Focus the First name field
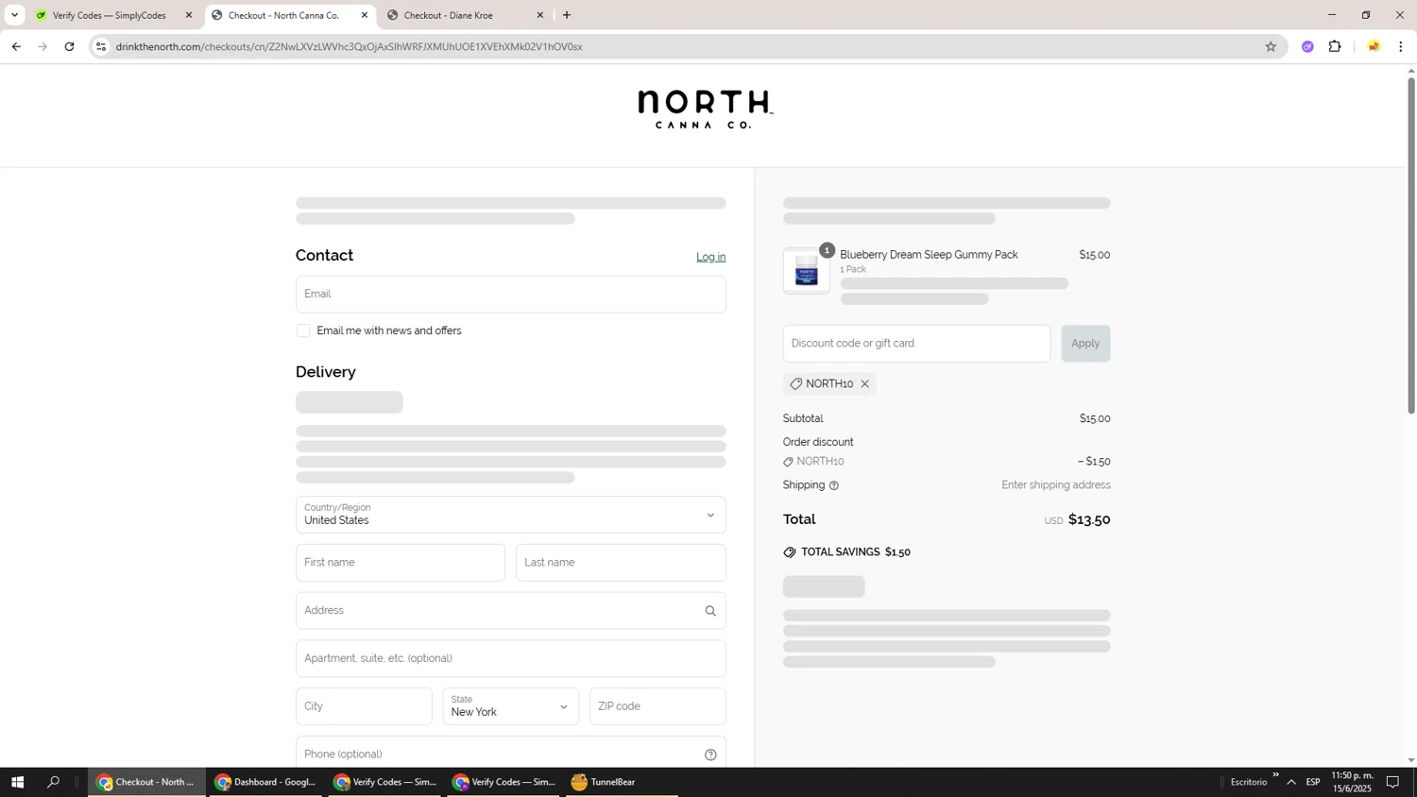Viewport: 1417px width, 797px height. click(x=401, y=563)
